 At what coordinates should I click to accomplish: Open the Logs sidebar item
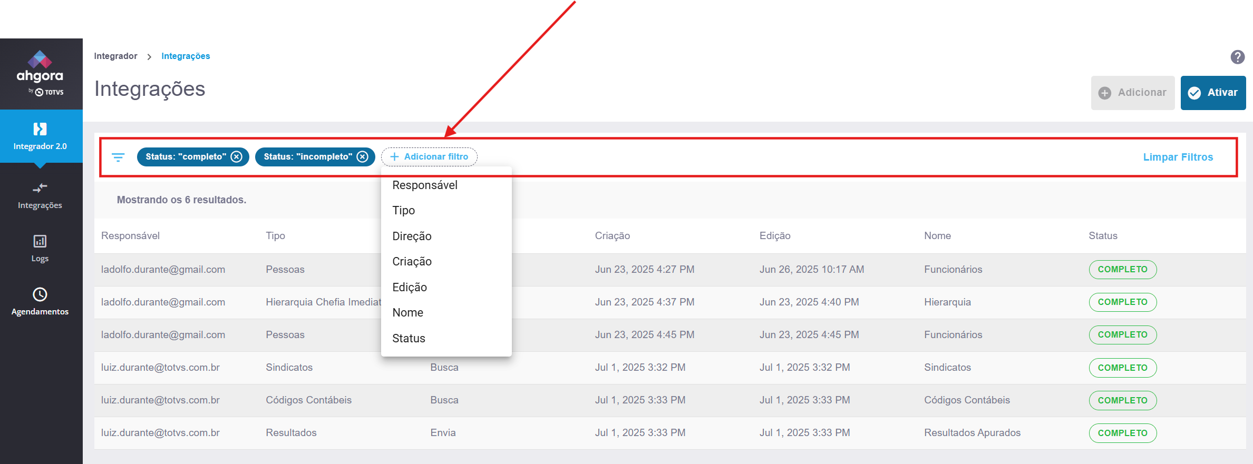click(40, 249)
